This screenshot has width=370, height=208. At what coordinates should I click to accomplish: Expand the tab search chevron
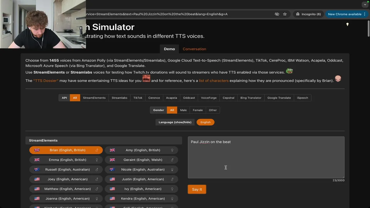click(x=365, y=5)
